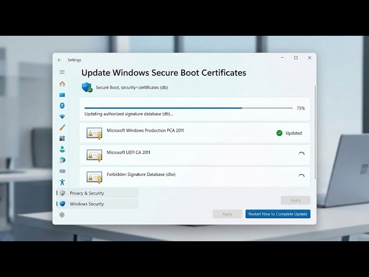Image resolution: width=369 pixels, height=277 pixels.
Task: Click certificate icon for Forbidden Signature Database
Action: [94, 177]
